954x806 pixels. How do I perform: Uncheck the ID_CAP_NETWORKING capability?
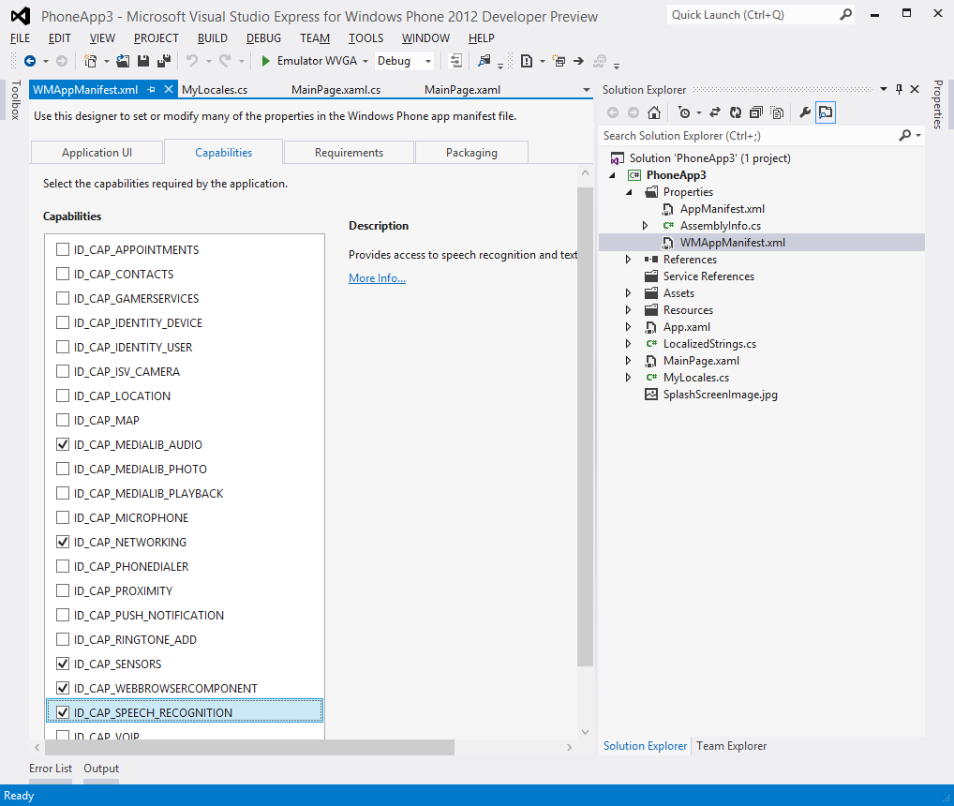(63, 543)
